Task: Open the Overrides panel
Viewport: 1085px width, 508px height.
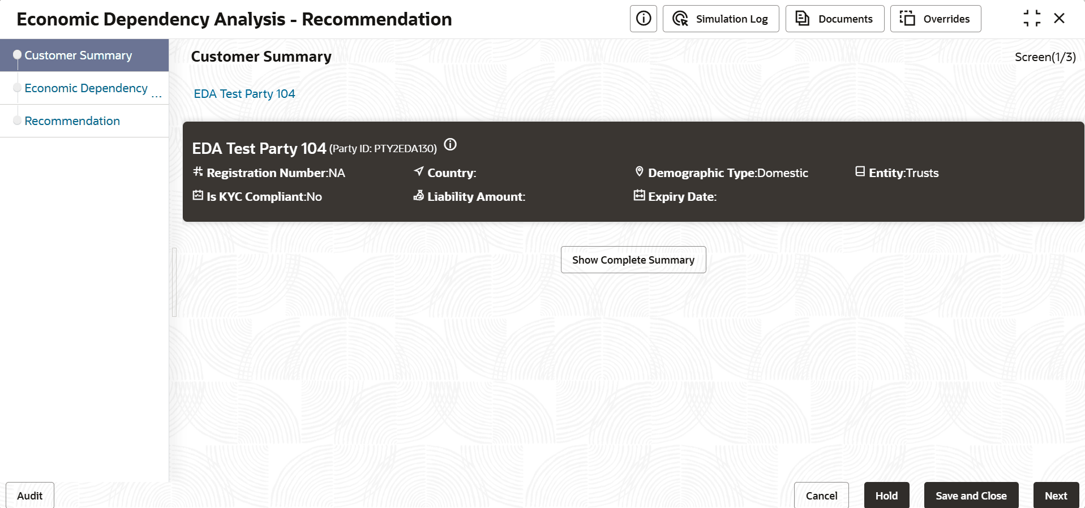Action: click(x=936, y=19)
